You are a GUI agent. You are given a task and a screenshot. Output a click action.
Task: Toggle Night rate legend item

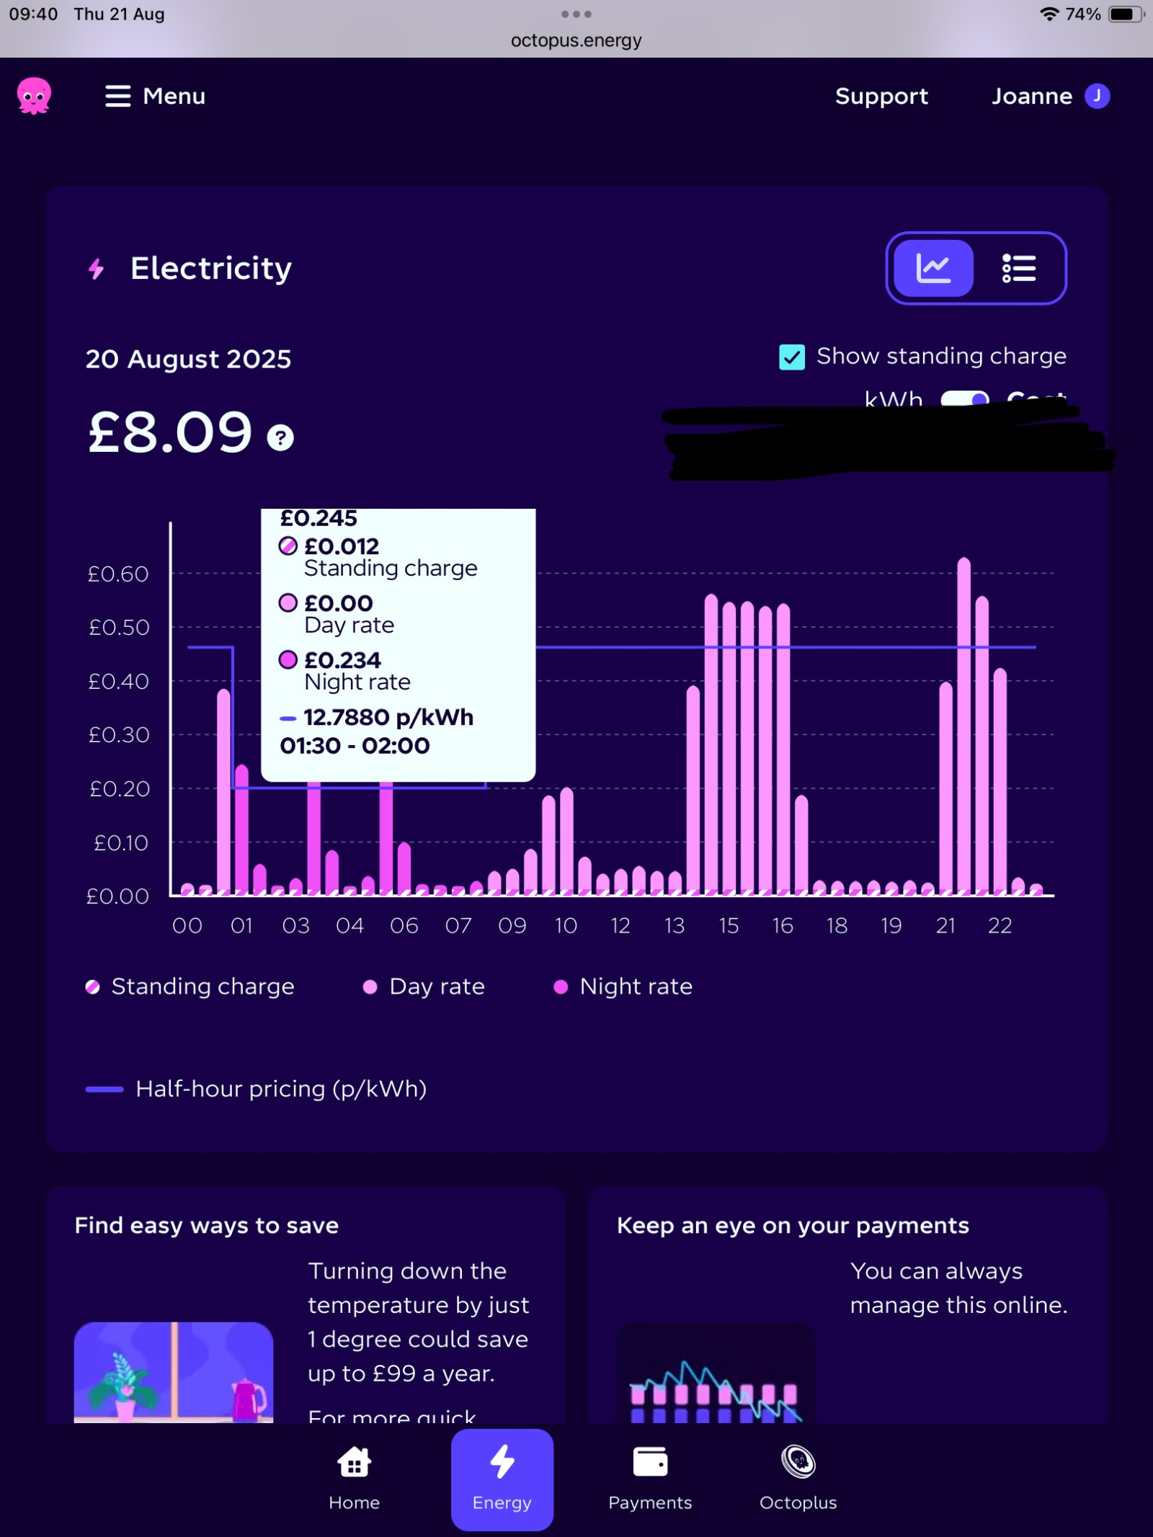coord(623,986)
